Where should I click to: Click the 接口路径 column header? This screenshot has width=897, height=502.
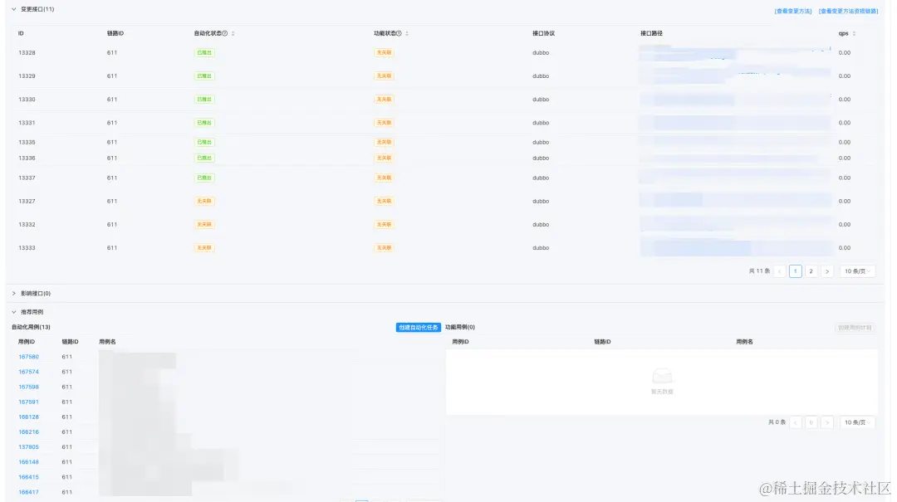click(651, 34)
